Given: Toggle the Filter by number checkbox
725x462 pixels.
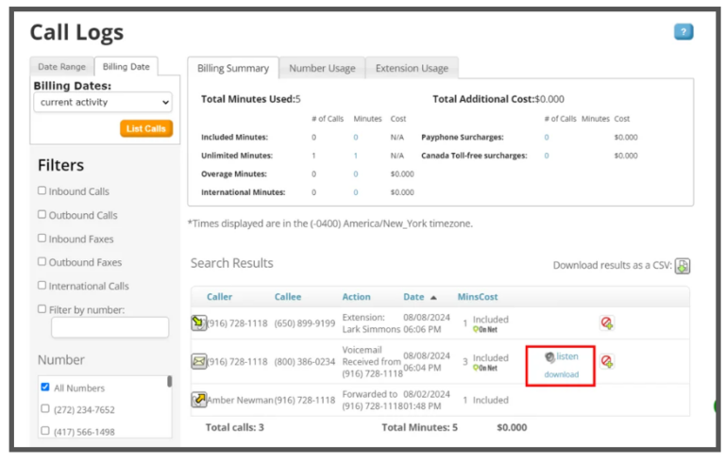Looking at the screenshot, I should click(x=42, y=308).
